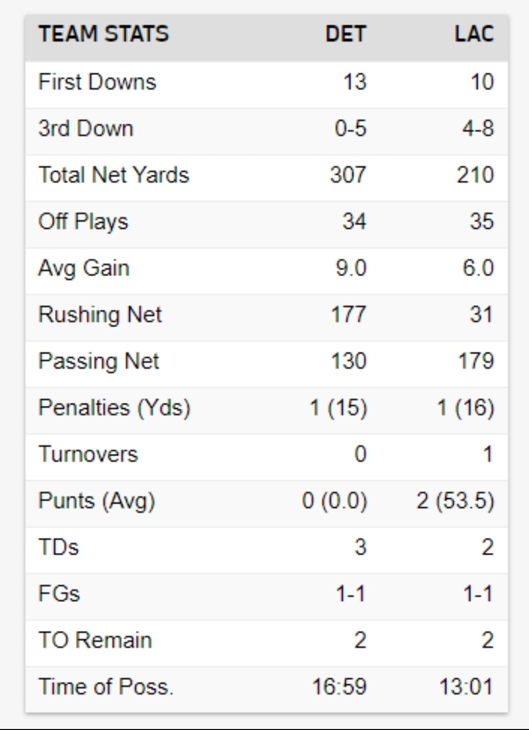The width and height of the screenshot is (529, 730).
Task: Select the LAC column header
Action: tap(474, 34)
